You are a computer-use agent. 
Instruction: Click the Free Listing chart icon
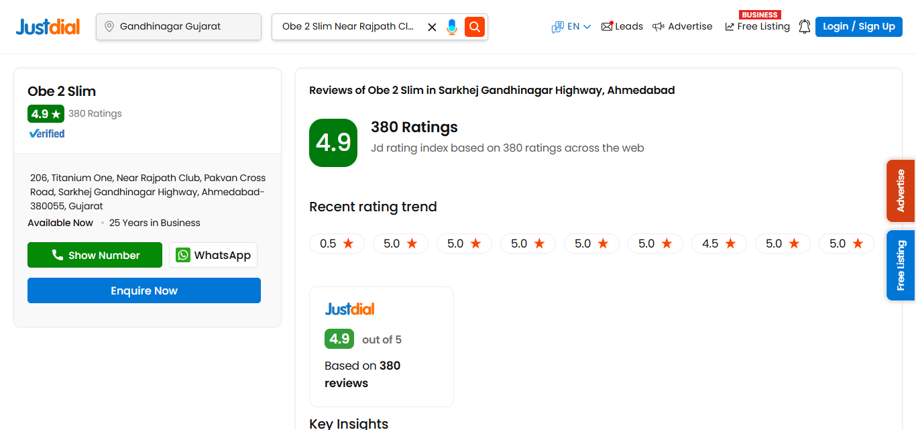(729, 27)
